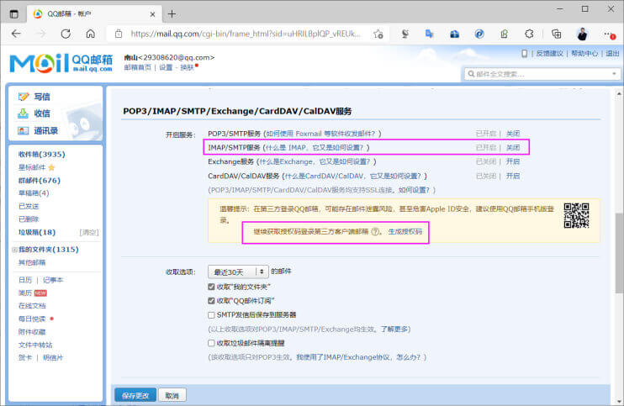Click 退出 to log out
The width and height of the screenshot is (624, 406).
[x=612, y=53]
